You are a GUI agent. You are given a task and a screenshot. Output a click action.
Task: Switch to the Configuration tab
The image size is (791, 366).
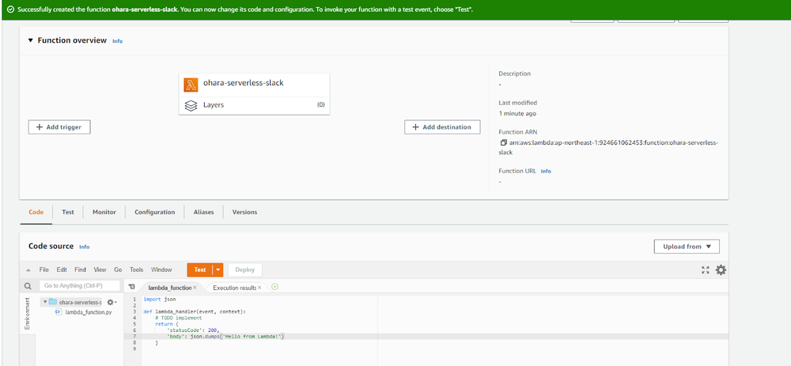coord(154,212)
